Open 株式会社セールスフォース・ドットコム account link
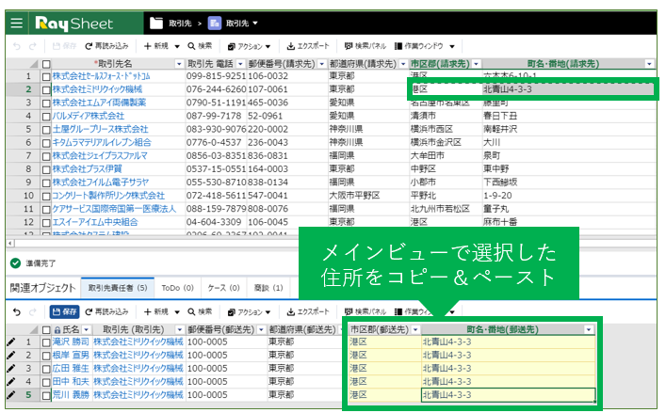 101,76
